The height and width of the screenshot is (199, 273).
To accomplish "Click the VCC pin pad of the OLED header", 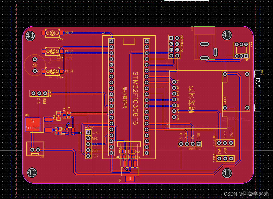I will click(174, 111).
